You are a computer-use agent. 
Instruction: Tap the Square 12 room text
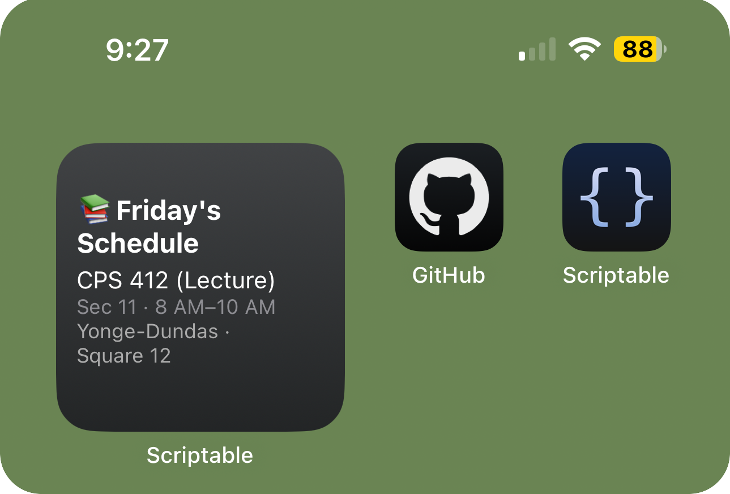click(124, 356)
